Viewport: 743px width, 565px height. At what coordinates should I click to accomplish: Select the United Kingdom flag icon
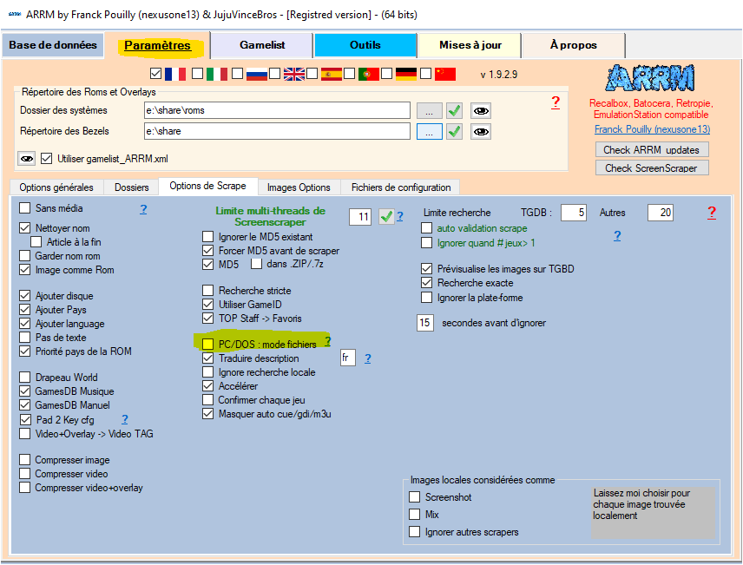[294, 74]
